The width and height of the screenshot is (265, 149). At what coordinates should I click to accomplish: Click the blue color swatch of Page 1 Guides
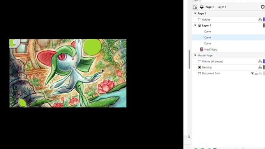(x=264, y=19)
